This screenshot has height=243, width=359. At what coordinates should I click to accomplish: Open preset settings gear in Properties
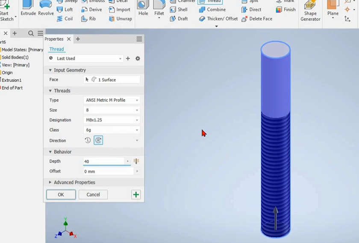(138, 58)
